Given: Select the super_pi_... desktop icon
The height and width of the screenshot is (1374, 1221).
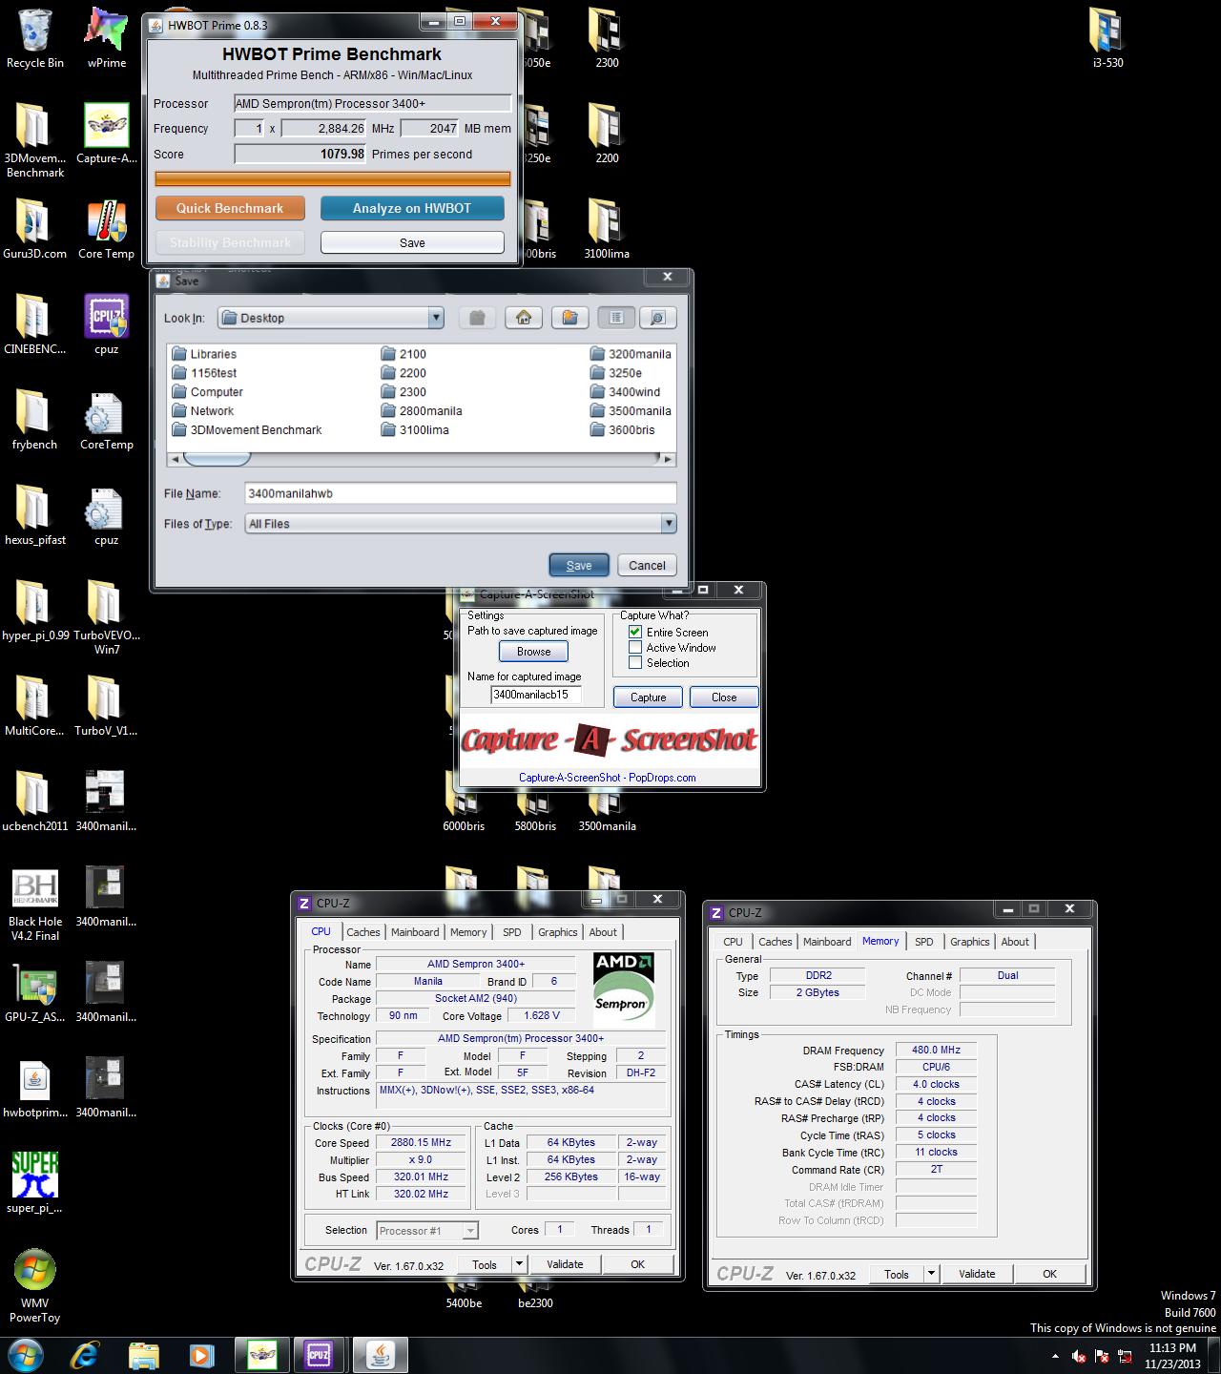Looking at the screenshot, I should (35, 1183).
